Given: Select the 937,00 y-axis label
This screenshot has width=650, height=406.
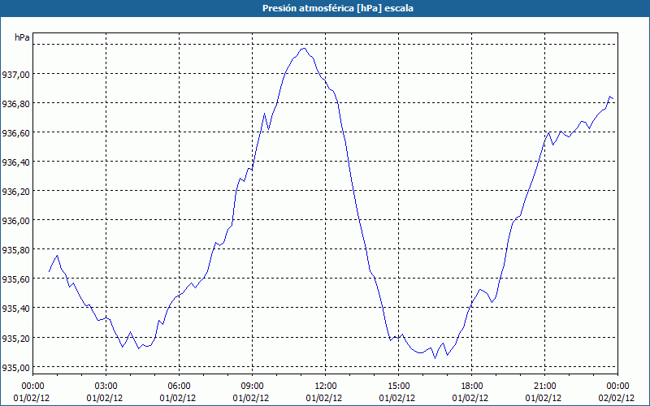Looking at the screenshot, I should click(16, 75).
